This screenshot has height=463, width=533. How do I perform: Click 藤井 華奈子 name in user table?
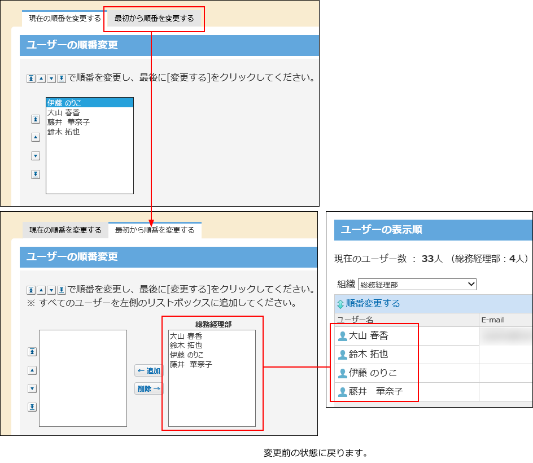click(375, 391)
